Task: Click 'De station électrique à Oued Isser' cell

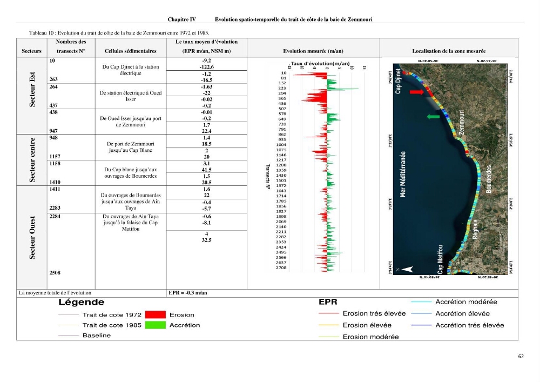Action: click(x=131, y=96)
